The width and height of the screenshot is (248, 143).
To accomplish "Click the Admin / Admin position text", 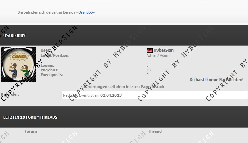I will point(158,55).
